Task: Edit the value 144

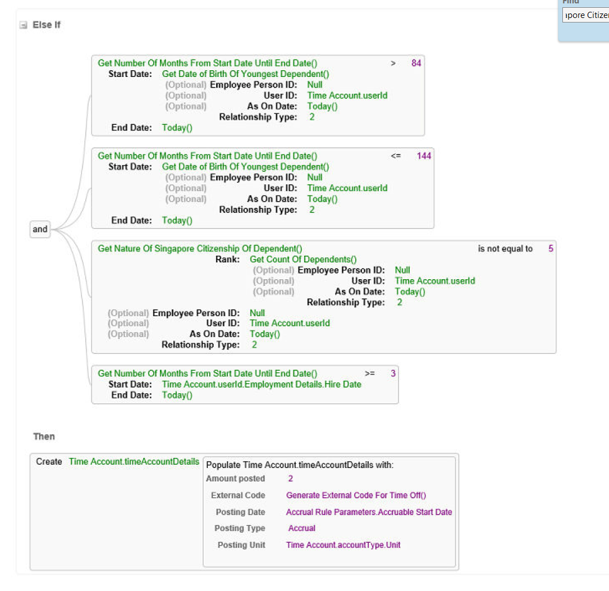Action: pos(424,156)
